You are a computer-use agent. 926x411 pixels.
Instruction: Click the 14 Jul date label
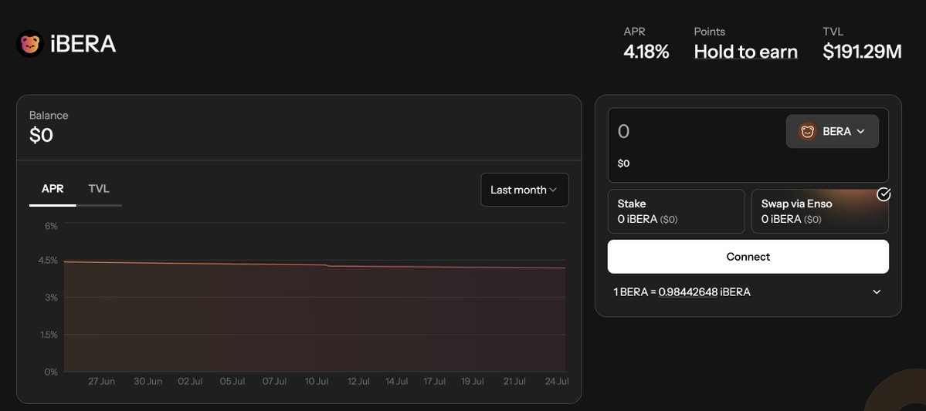pos(397,382)
